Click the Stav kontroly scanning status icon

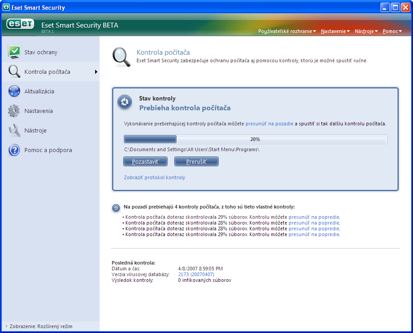point(124,102)
